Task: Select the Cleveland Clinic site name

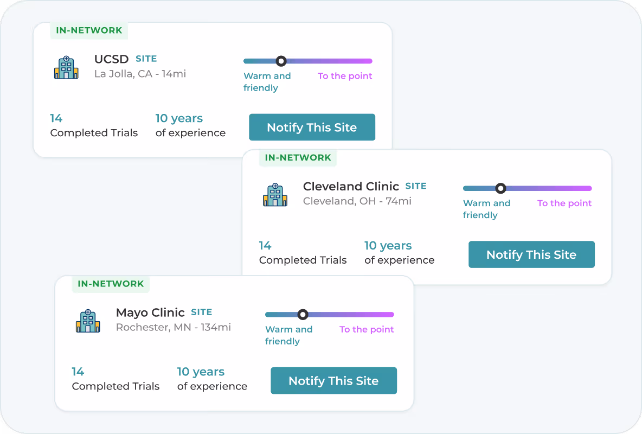Action: point(350,186)
